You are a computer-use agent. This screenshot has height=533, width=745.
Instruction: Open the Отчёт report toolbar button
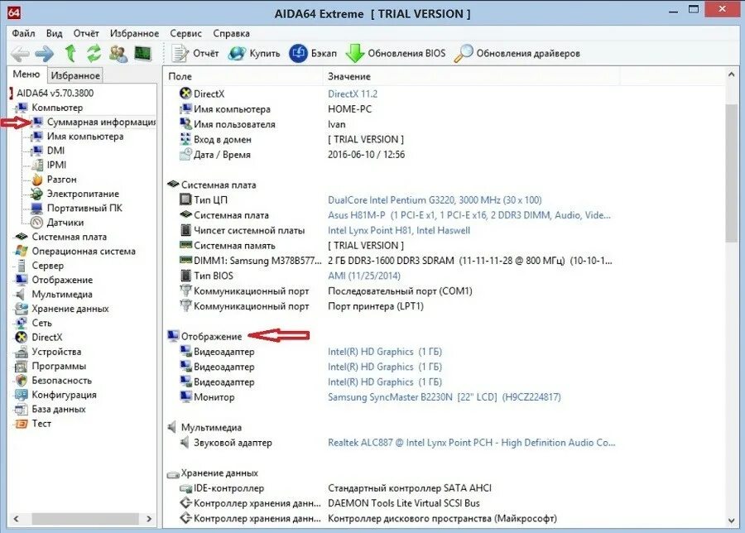tap(195, 53)
